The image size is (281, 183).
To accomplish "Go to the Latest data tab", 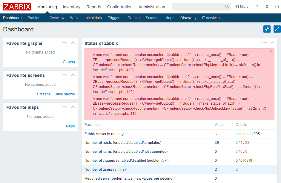I will pyautogui.click(x=93, y=18).
